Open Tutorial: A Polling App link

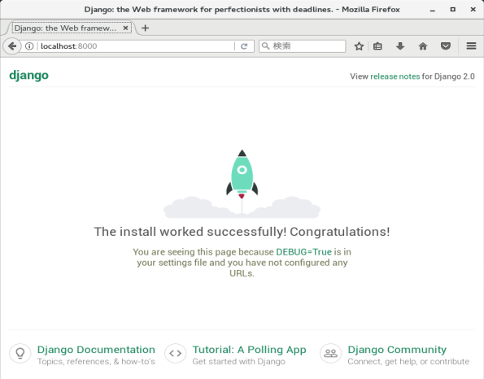[249, 350]
